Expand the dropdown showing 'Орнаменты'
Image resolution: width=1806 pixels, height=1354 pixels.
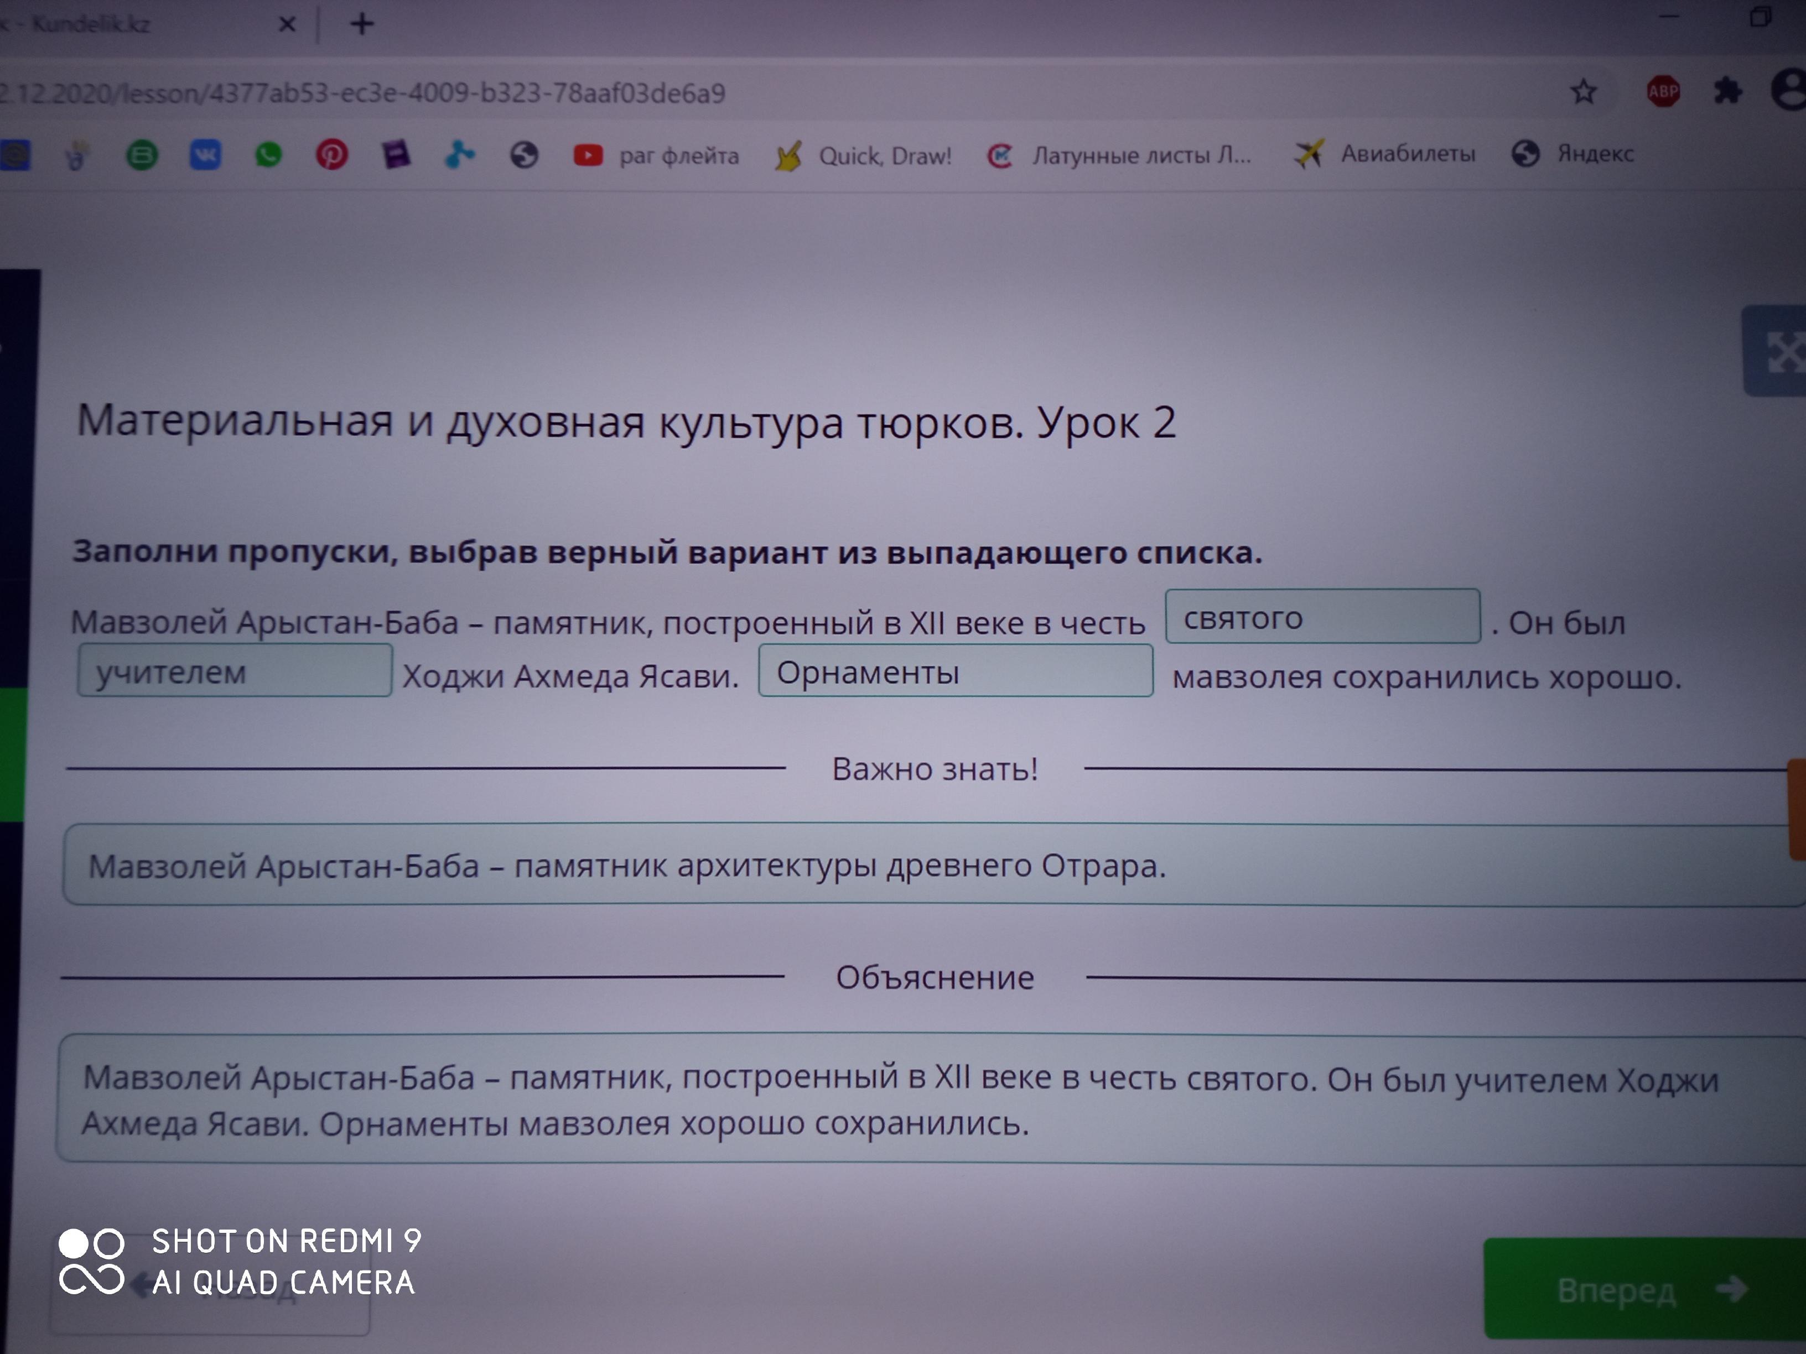point(955,671)
